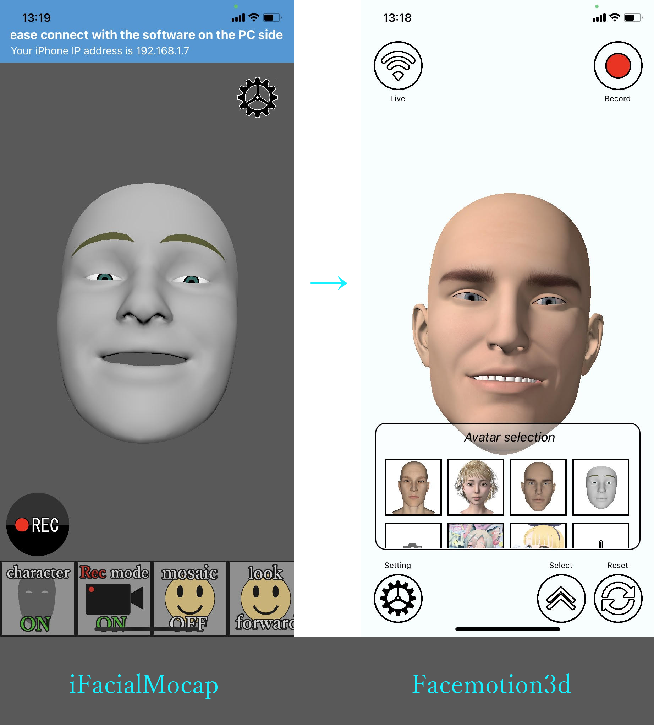Tap the black REC record button
This screenshot has width=654, height=725.
click(38, 524)
